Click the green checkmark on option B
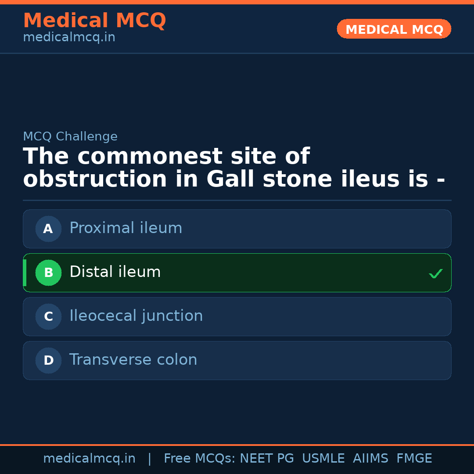 pos(436,273)
